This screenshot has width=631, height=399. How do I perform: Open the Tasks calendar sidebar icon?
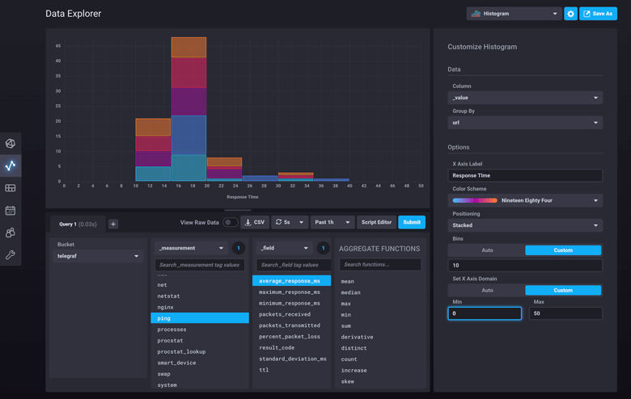11,211
